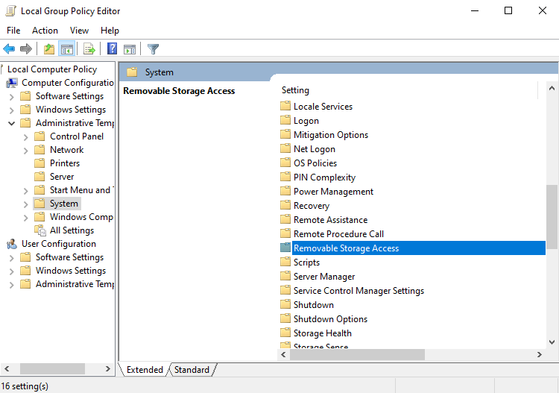Click the Mitigation Options folder icon

coord(285,134)
